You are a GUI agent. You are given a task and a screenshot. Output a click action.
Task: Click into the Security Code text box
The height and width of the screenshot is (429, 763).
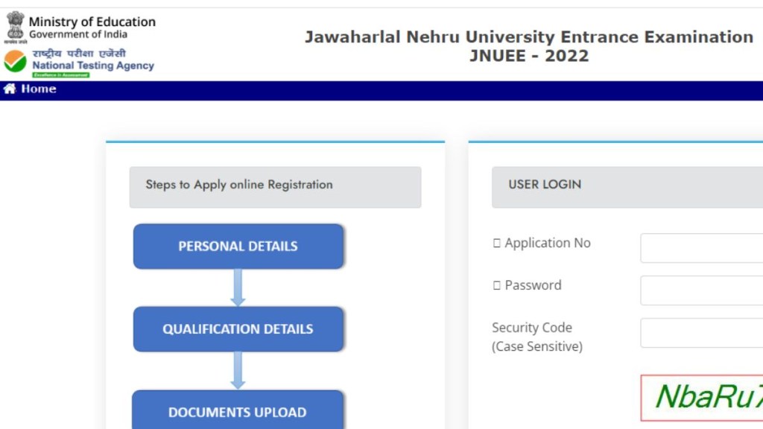tap(701, 333)
